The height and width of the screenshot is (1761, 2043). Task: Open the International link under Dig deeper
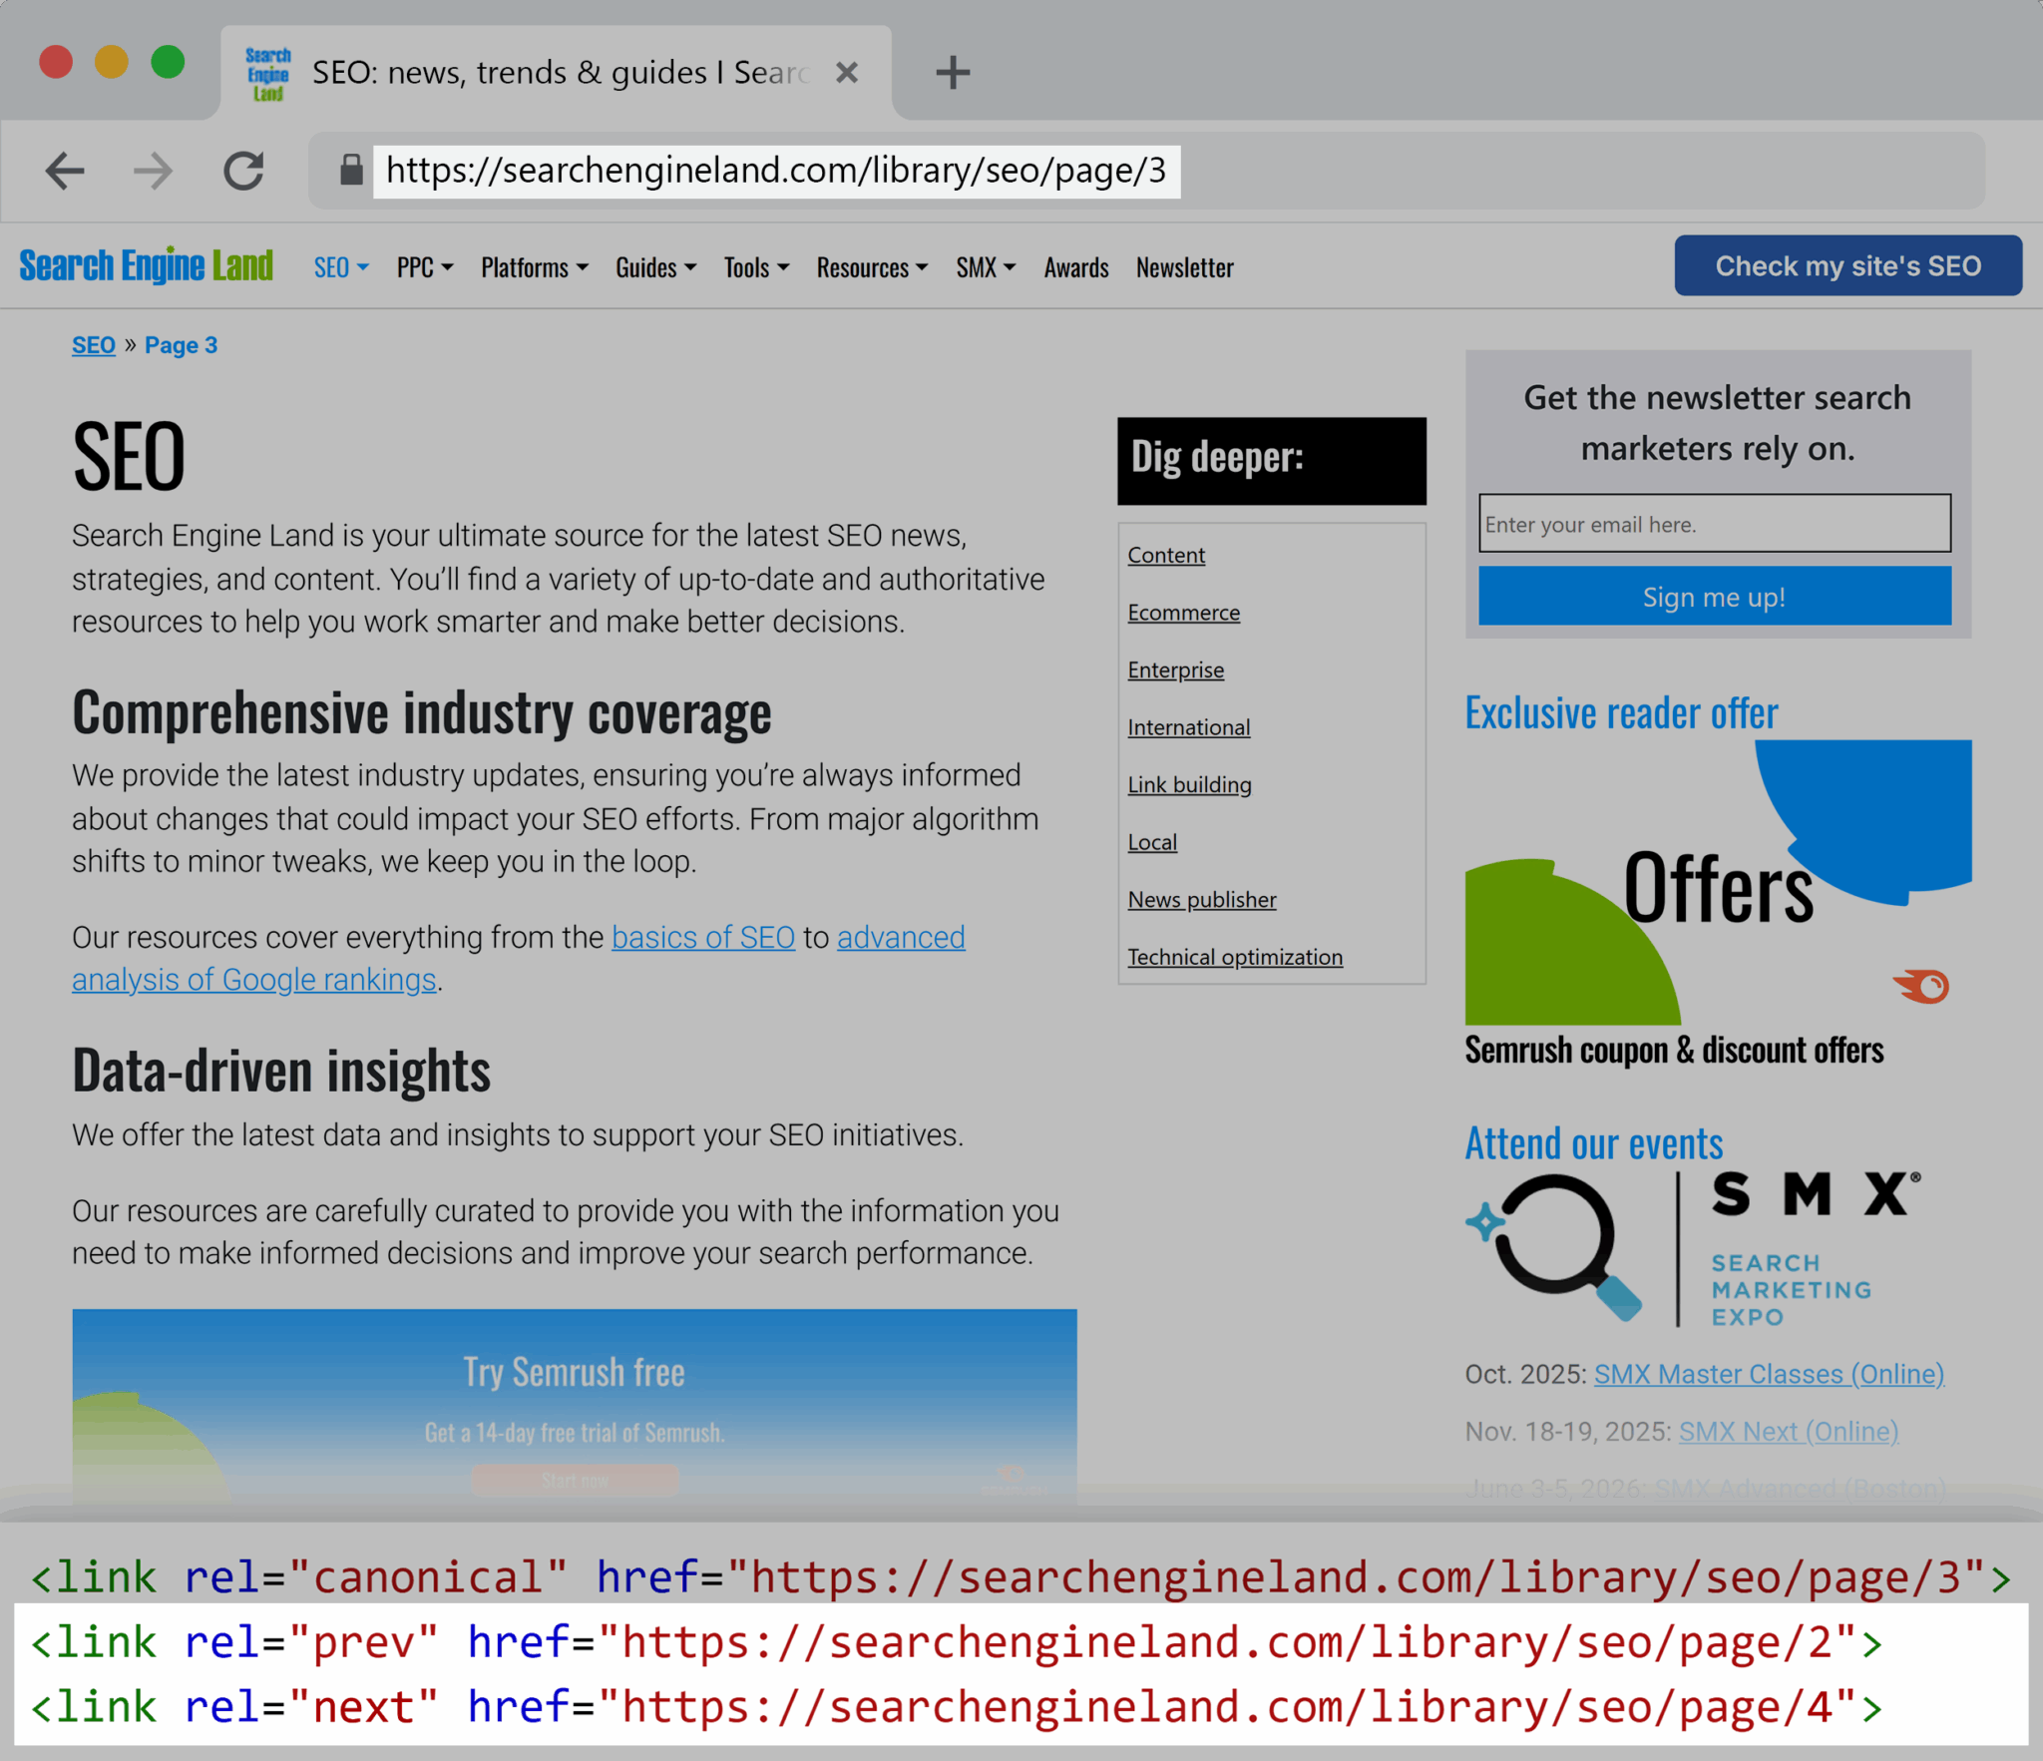click(x=1189, y=727)
